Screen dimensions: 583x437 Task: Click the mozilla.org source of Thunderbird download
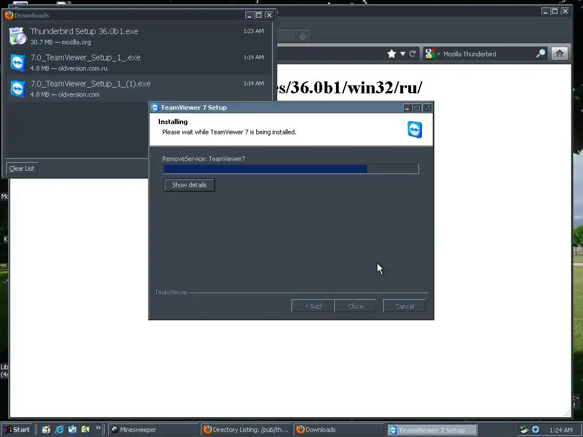[76, 42]
